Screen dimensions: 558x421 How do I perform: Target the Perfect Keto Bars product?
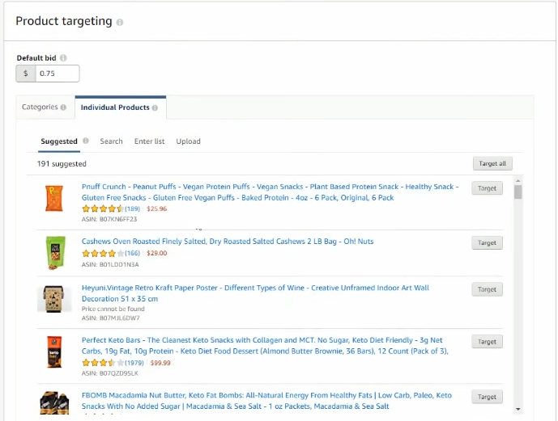(x=487, y=342)
